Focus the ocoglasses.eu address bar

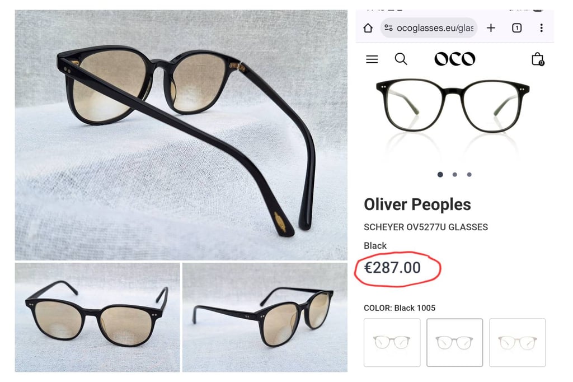tap(434, 28)
